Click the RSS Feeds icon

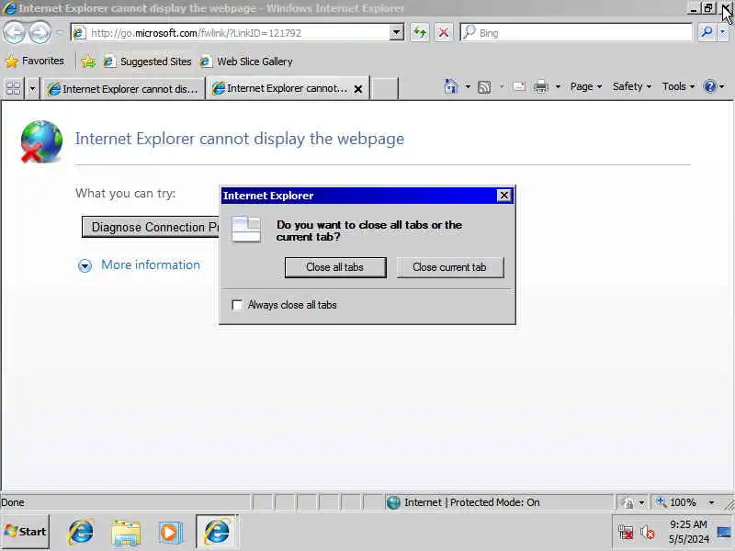coord(484,86)
